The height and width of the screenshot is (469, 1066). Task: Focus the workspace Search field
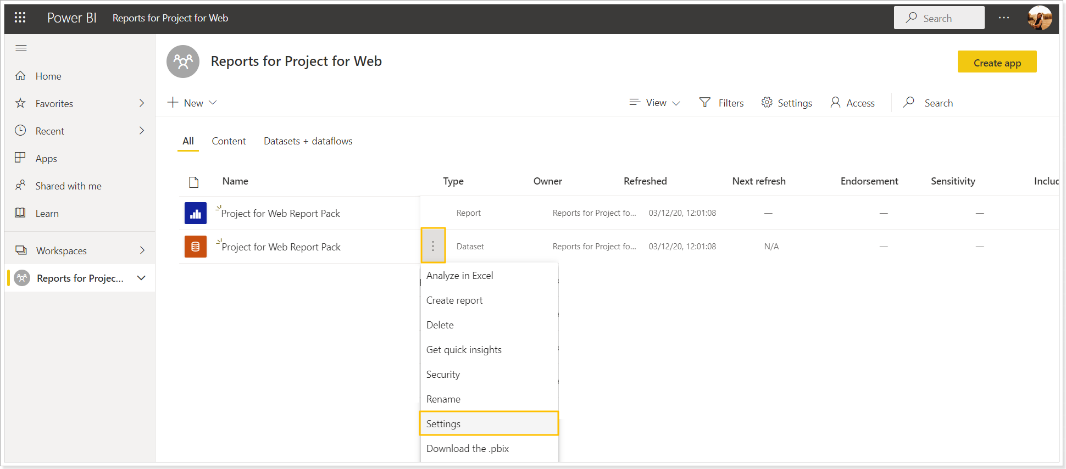[x=939, y=103]
